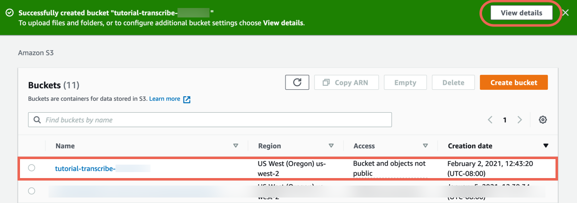Open table preferences gear icon

[x=542, y=120]
